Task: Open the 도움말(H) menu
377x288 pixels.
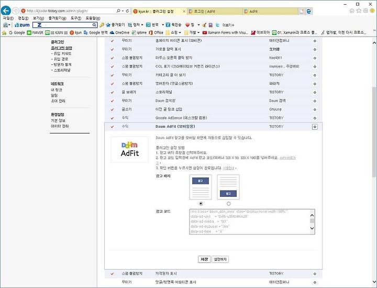Action: point(93,18)
